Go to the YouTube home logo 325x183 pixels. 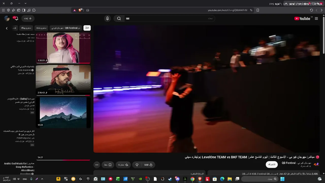(302, 19)
